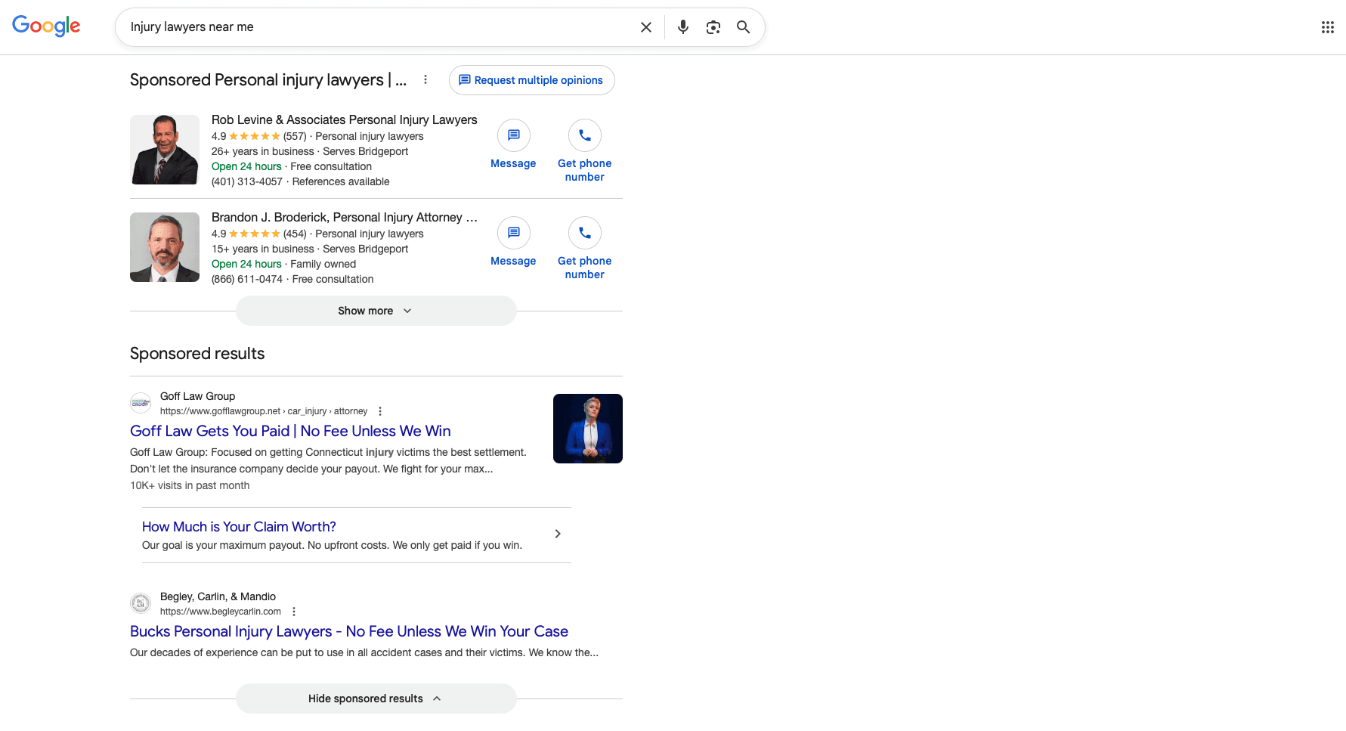Click the begleycarlin.com URL text
This screenshot has height=731, width=1346.
pos(221,612)
